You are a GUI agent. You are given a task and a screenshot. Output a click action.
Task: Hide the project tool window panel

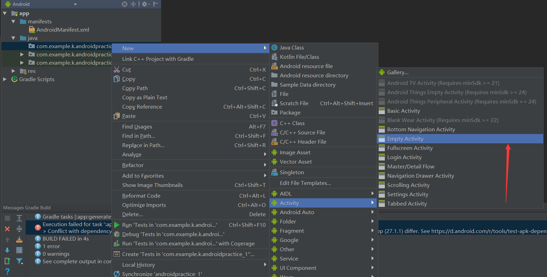pyautogui.click(x=156, y=4)
